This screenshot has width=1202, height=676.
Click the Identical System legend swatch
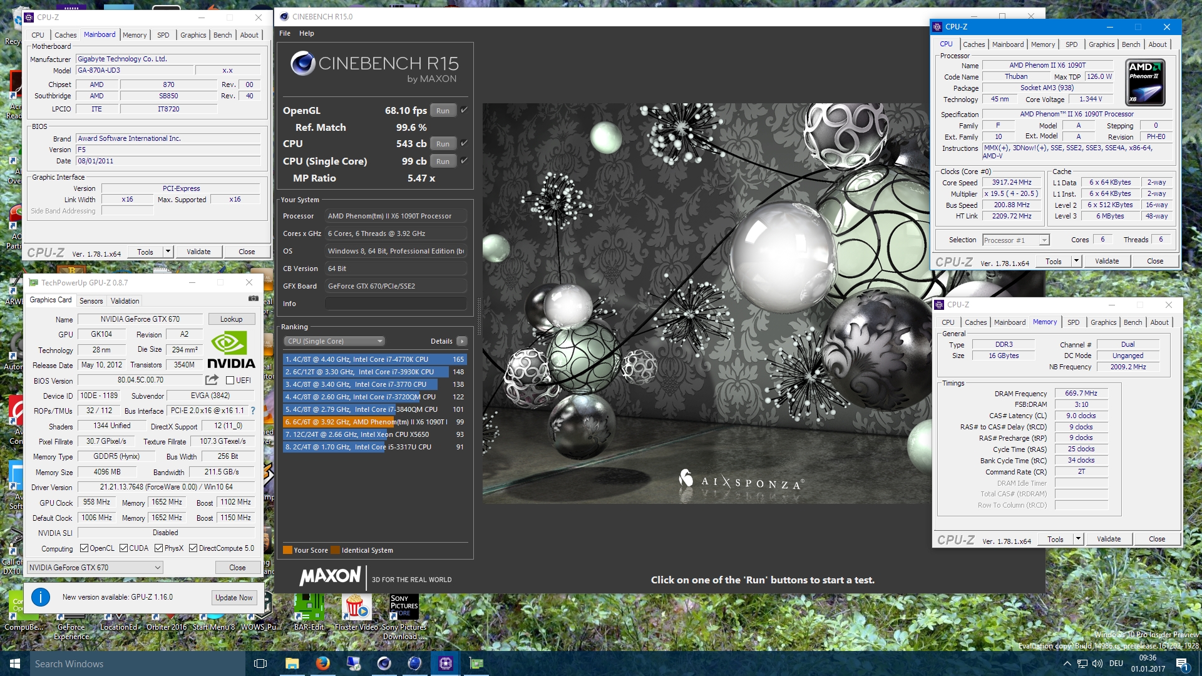point(336,550)
